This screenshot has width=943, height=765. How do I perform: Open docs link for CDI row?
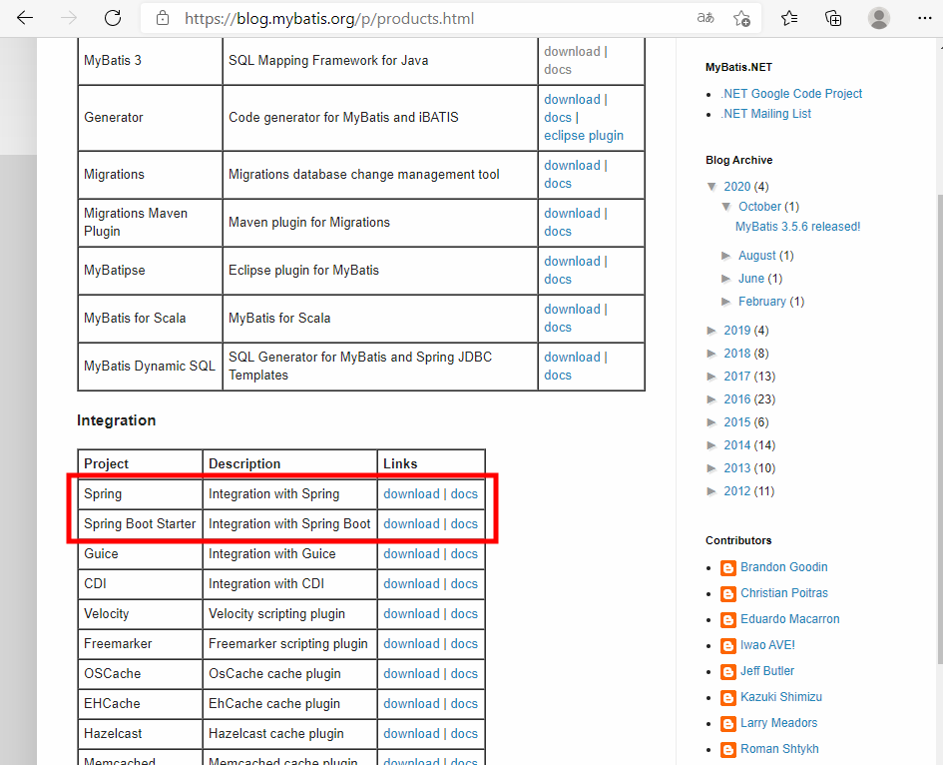(x=464, y=584)
